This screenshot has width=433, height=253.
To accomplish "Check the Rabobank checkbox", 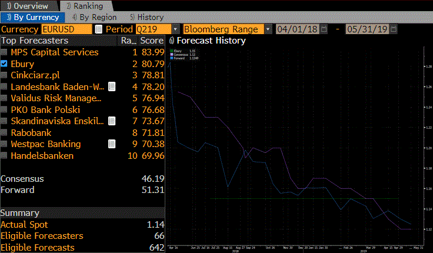I will click(4, 132).
